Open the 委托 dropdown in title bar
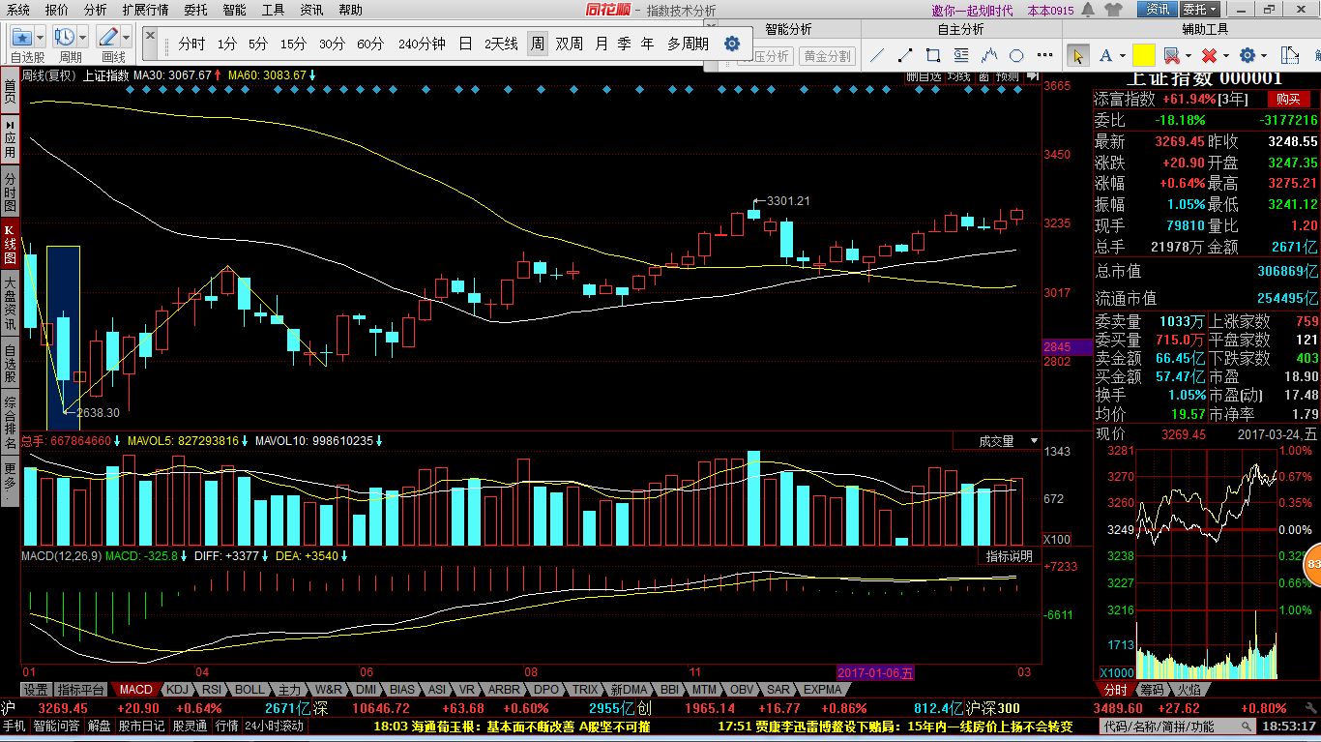Viewport: 1321px width, 742px height. click(1199, 10)
